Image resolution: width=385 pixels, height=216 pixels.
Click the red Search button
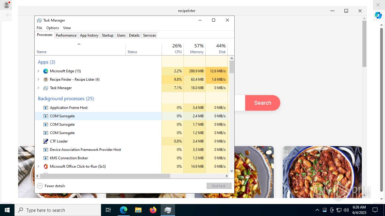[263, 103]
